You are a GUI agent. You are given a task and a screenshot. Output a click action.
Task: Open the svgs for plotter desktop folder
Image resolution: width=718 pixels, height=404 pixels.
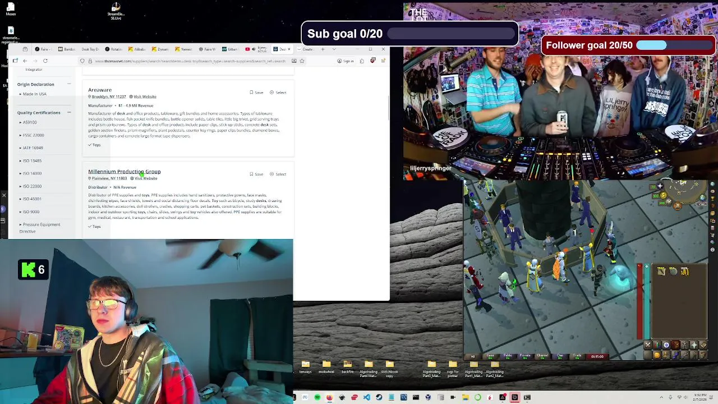(x=453, y=368)
